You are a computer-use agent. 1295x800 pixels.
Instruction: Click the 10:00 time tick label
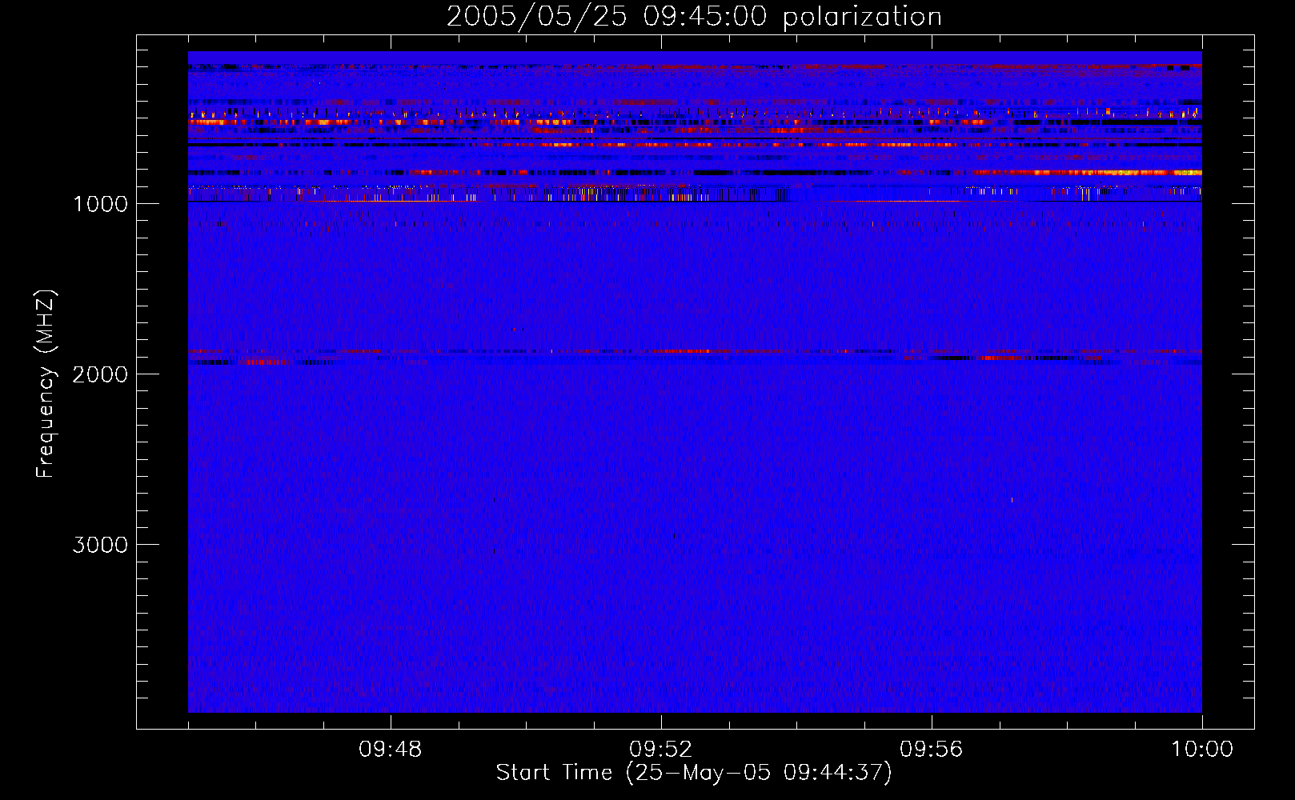[1202, 750]
